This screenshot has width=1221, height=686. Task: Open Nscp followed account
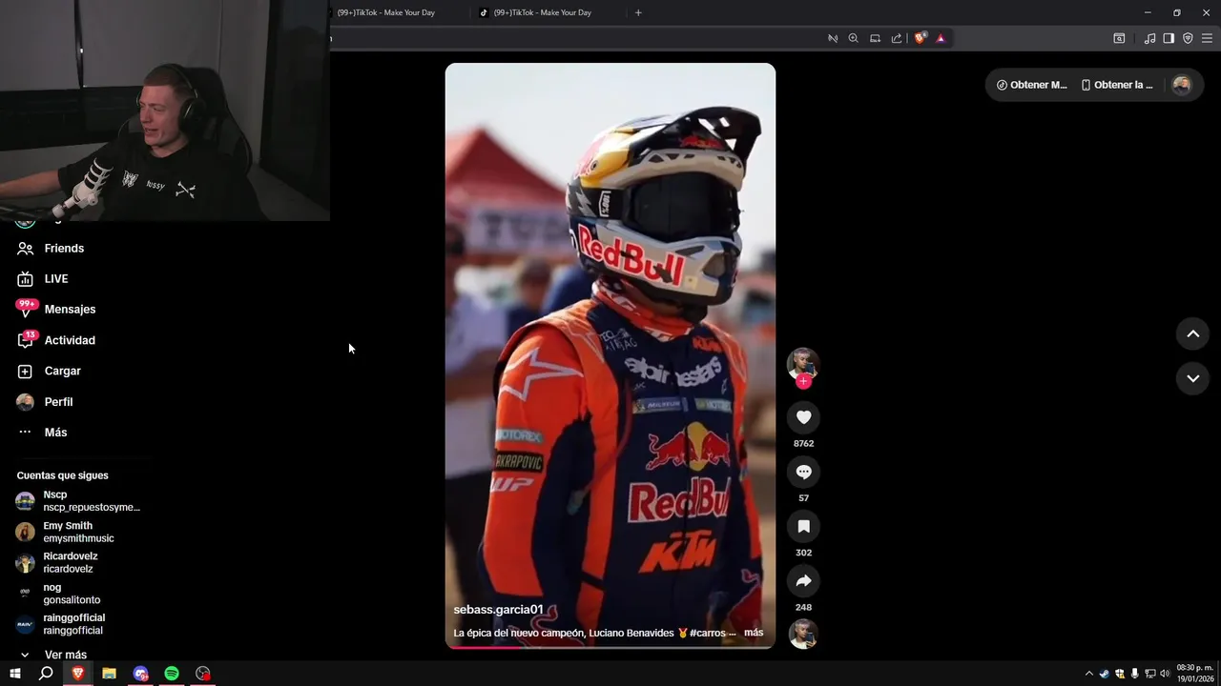tap(78, 501)
